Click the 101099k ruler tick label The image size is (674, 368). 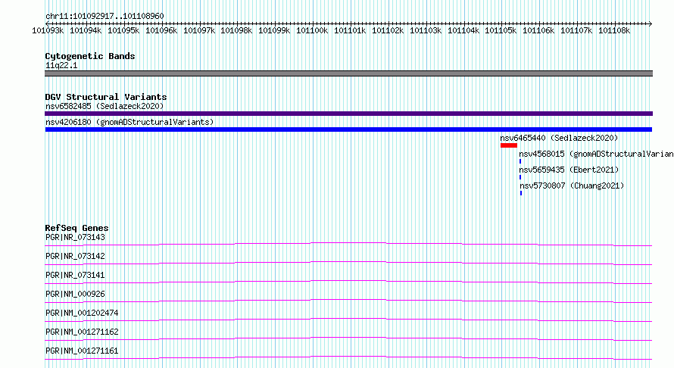click(x=274, y=30)
